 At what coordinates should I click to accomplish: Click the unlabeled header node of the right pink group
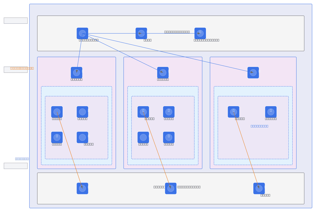(x=253, y=73)
